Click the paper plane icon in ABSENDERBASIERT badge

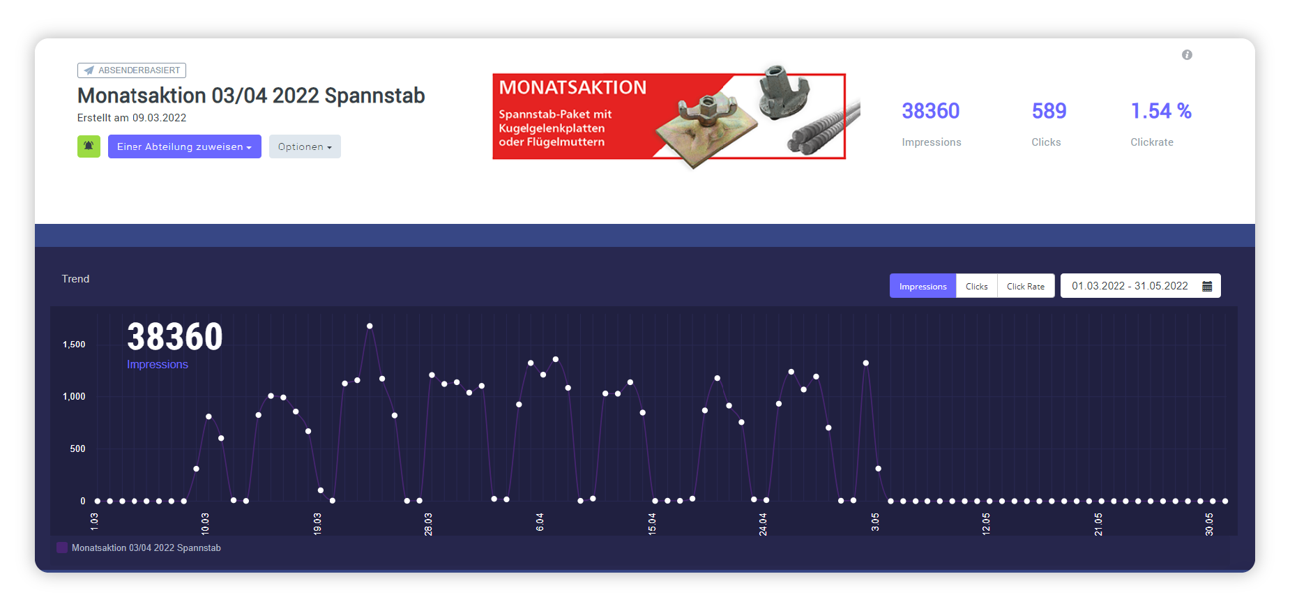click(x=89, y=70)
